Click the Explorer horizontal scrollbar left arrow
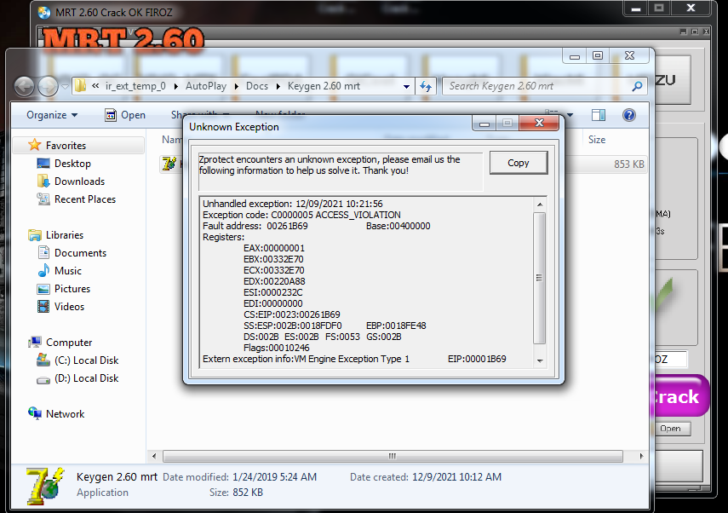Screen dimensions: 728x513 (x=154, y=456)
